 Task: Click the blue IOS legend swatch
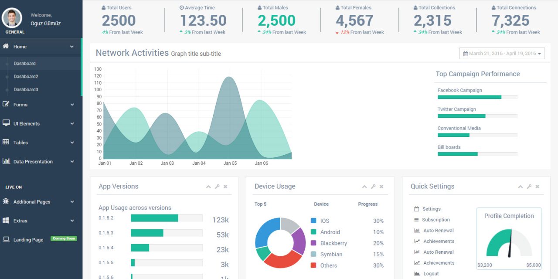point(313,221)
